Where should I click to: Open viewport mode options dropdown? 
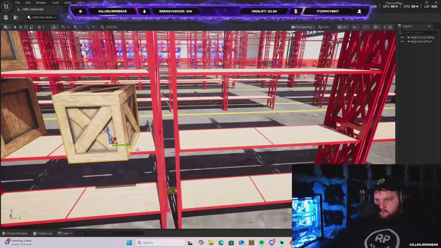tap(7, 27)
